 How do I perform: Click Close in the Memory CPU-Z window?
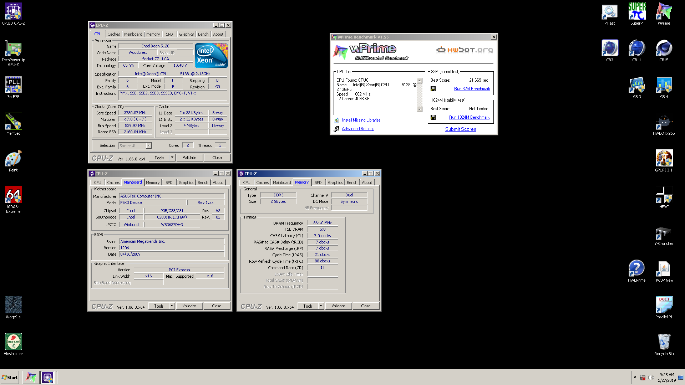point(366,306)
